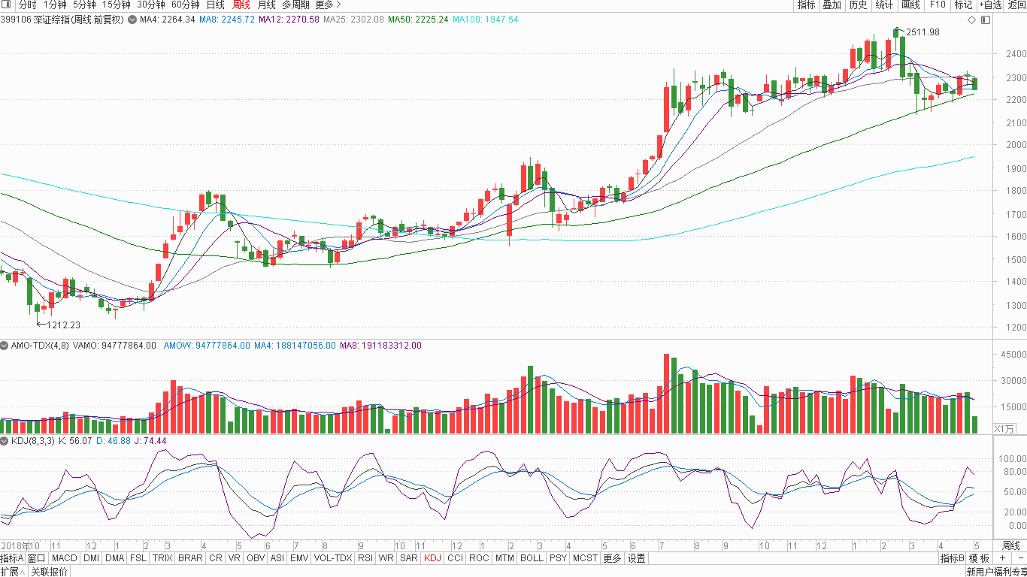Activate the 画线 drawing tool button
This screenshot has height=577, width=1027.
pyautogui.click(x=910, y=5)
